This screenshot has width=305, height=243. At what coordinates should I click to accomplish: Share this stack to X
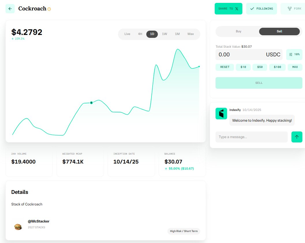click(x=228, y=9)
